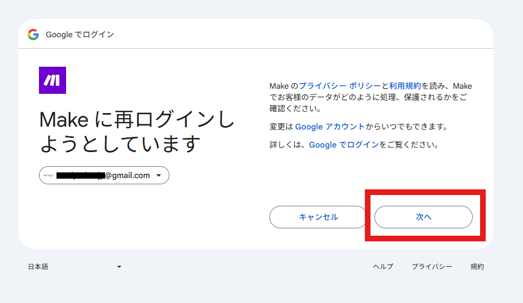Click the 次へ button
The width and height of the screenshot is (523, 303).
pyautogui.click(x=424, y=217)
